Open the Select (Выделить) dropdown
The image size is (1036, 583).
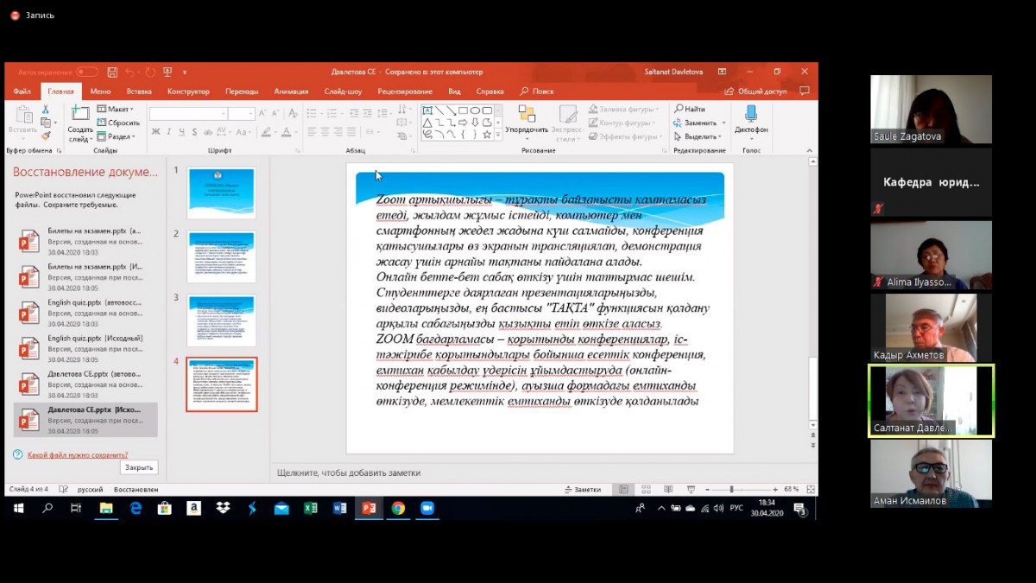tap(698, 136)
